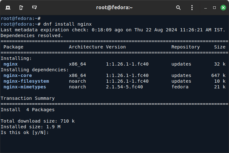The image size is (229, 153).
Task: Click the 'Size' column header
Action: (x=220, y=47)
